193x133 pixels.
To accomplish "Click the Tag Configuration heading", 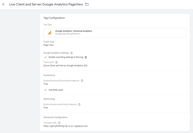I will tap(54, 18).
